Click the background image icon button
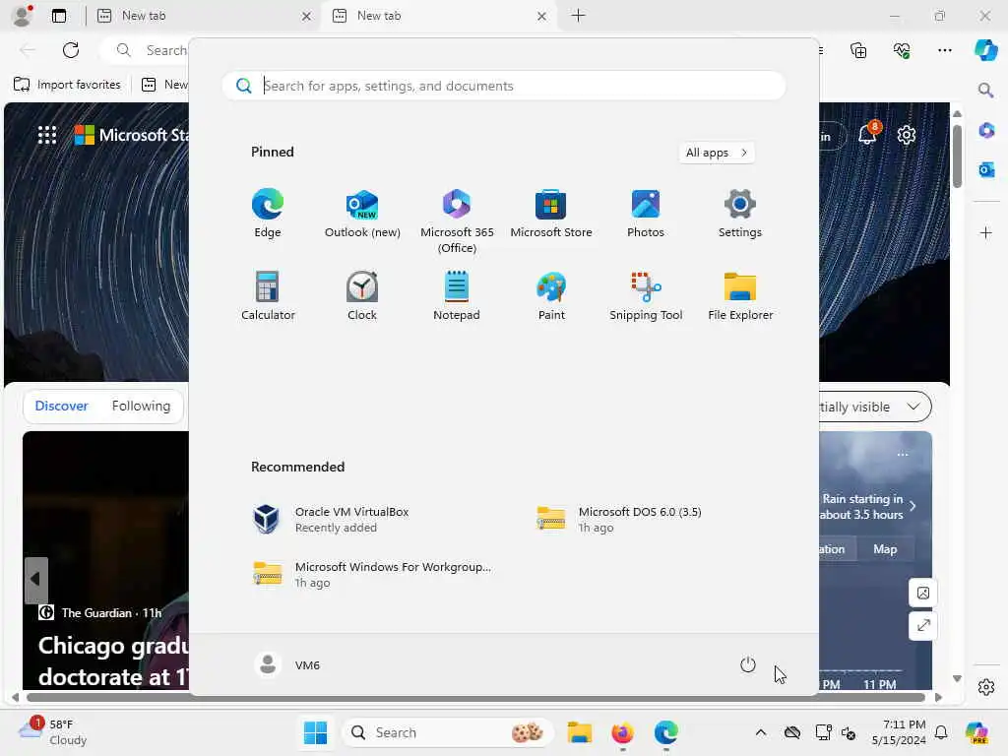 pyautogui.click(x=923, y=593)
